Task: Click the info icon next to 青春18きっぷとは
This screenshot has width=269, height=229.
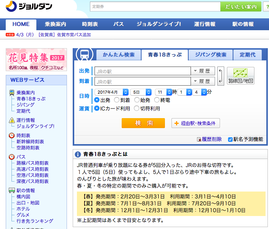Action: (78, 154)
